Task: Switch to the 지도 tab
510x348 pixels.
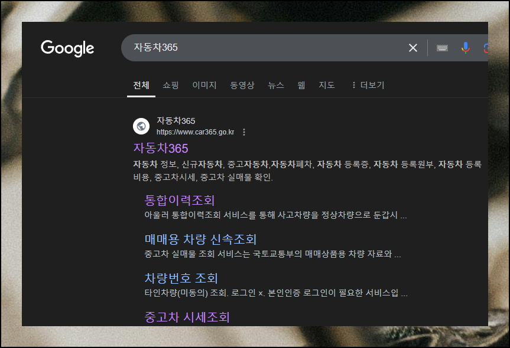Action: [327, 85]
